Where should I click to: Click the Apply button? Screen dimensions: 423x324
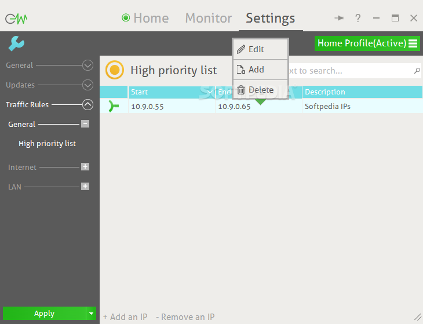(x=45, y=313)
